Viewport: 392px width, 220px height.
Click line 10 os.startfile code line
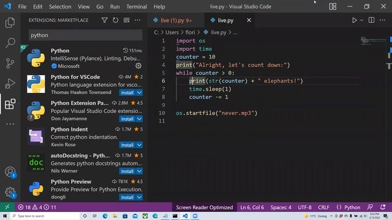(216, 113)
